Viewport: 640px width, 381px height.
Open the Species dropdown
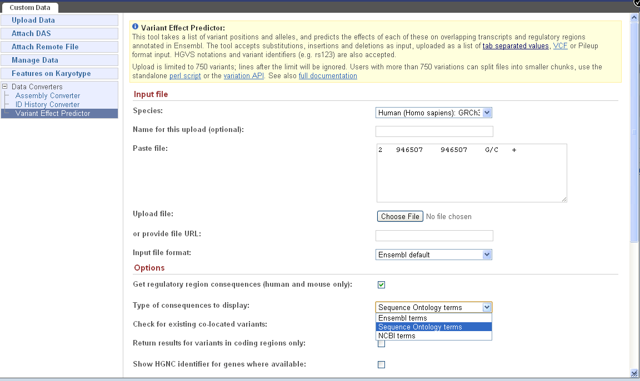pyautogui.click(x=433, y=113)
